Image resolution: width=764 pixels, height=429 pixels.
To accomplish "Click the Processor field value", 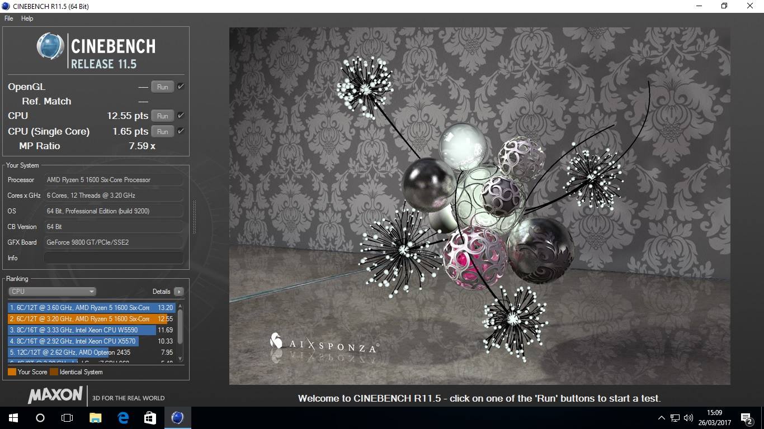I will 114,180.
